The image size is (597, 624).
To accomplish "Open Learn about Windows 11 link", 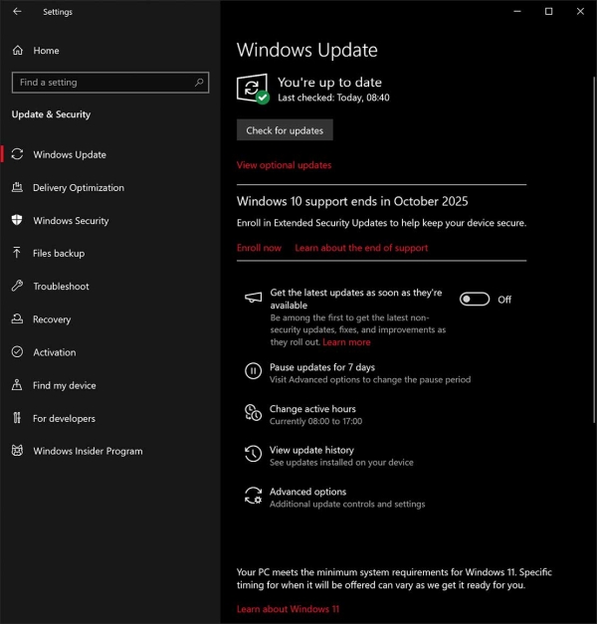I will 288,609.
